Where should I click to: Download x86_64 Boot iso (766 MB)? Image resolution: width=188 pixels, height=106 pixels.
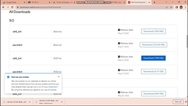(153, 31)
